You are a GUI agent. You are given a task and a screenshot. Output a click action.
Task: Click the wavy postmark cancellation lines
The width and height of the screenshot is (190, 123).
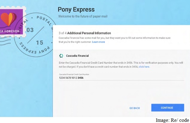click(5, 41)
